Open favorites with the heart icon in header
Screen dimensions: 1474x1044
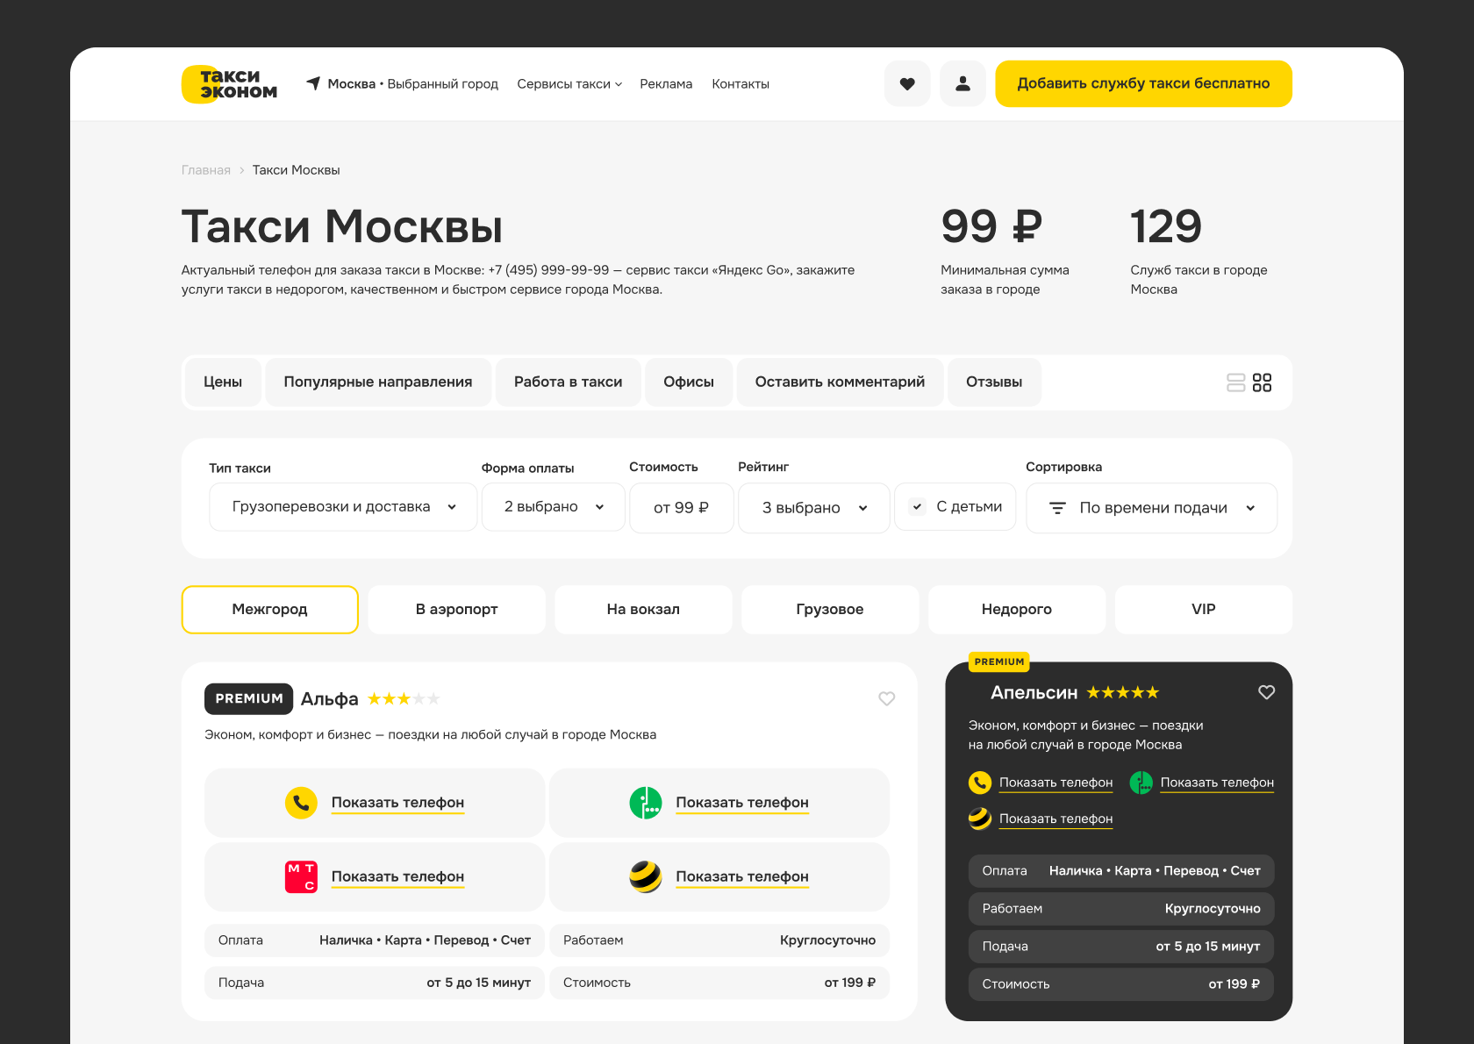907,84
